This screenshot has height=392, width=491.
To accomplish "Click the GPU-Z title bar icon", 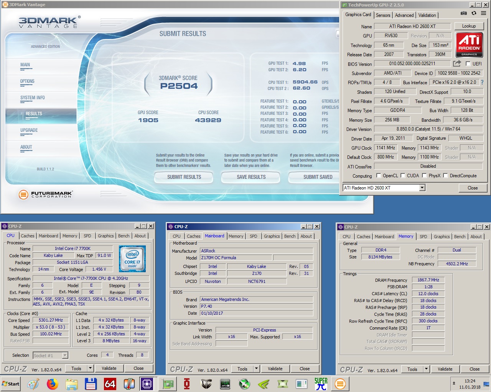I will (x=344, y=5).
